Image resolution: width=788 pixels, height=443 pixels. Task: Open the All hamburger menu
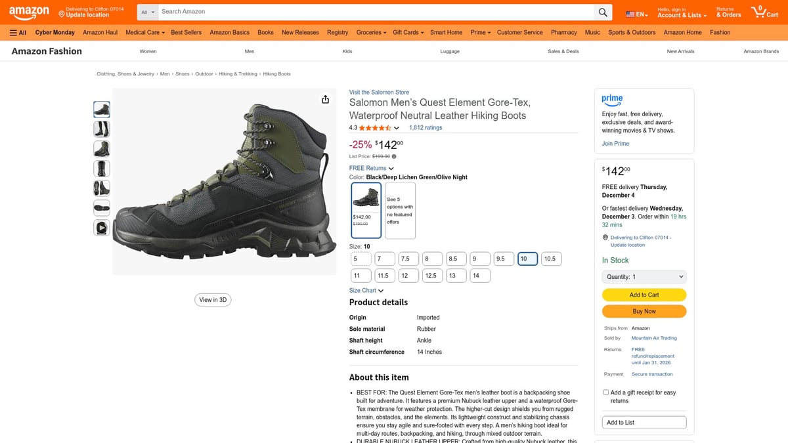point(18,32)
